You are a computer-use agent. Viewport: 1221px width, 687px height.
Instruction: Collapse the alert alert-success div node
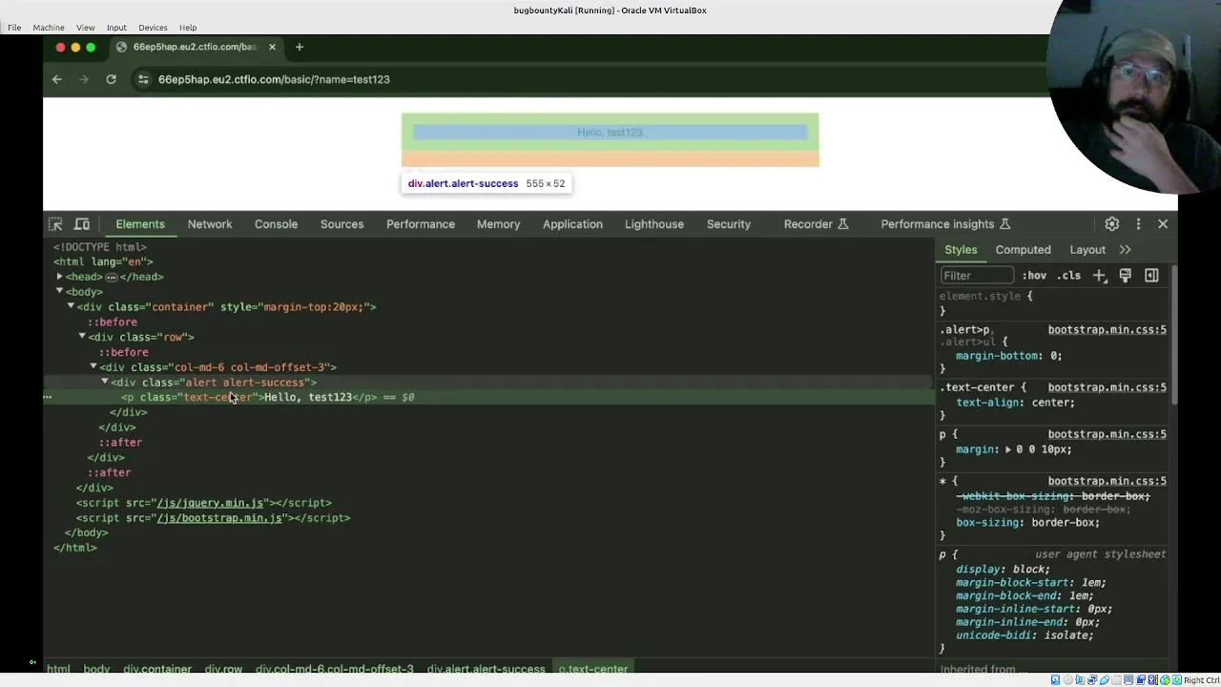(x=105, y=382)
